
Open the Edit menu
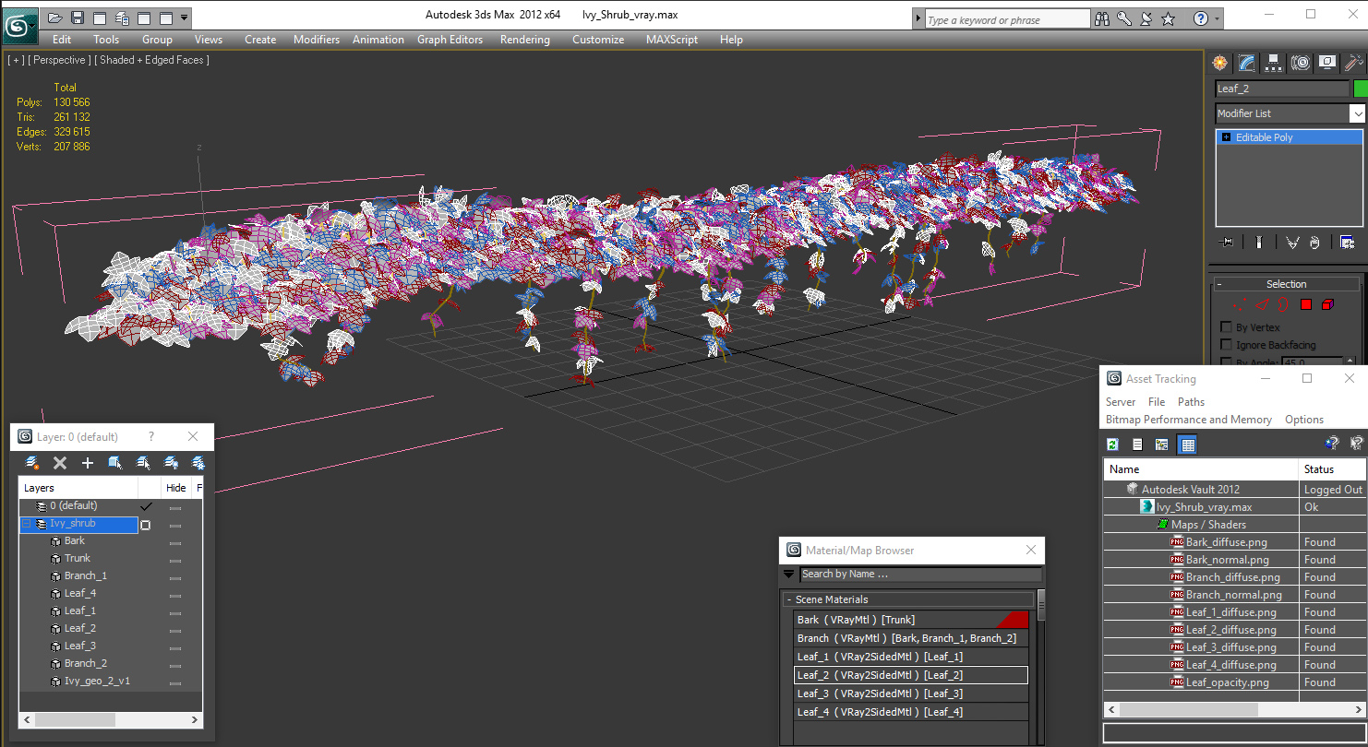tap(62, 40)
